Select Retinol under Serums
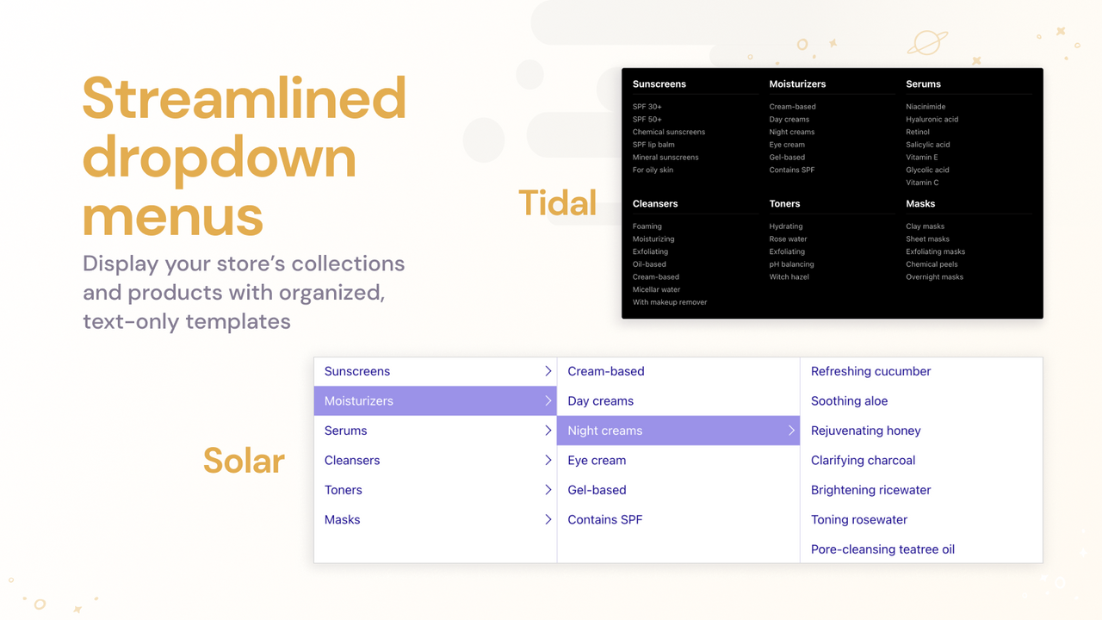 (x=918, y=132)
